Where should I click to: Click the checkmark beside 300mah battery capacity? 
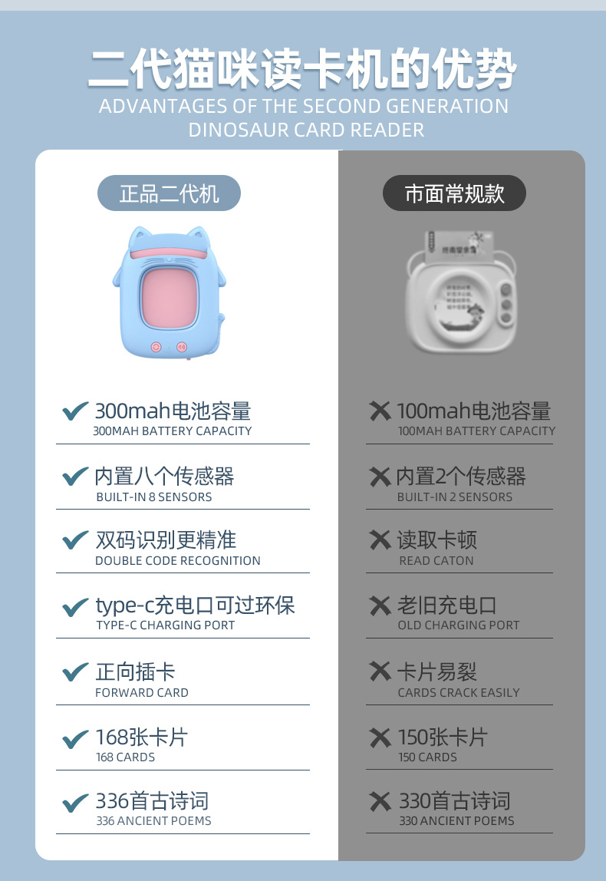[x=75, y=411]
